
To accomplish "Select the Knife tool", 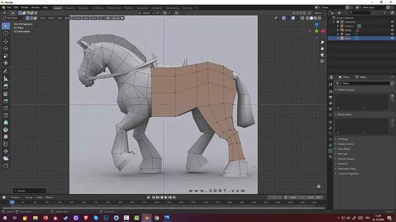I will click(6, 115).
